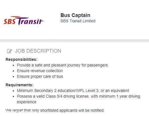This screenshot has width=149, height=116.
Task: Click the word passengers in first bullet
Action: coord(98,65)
